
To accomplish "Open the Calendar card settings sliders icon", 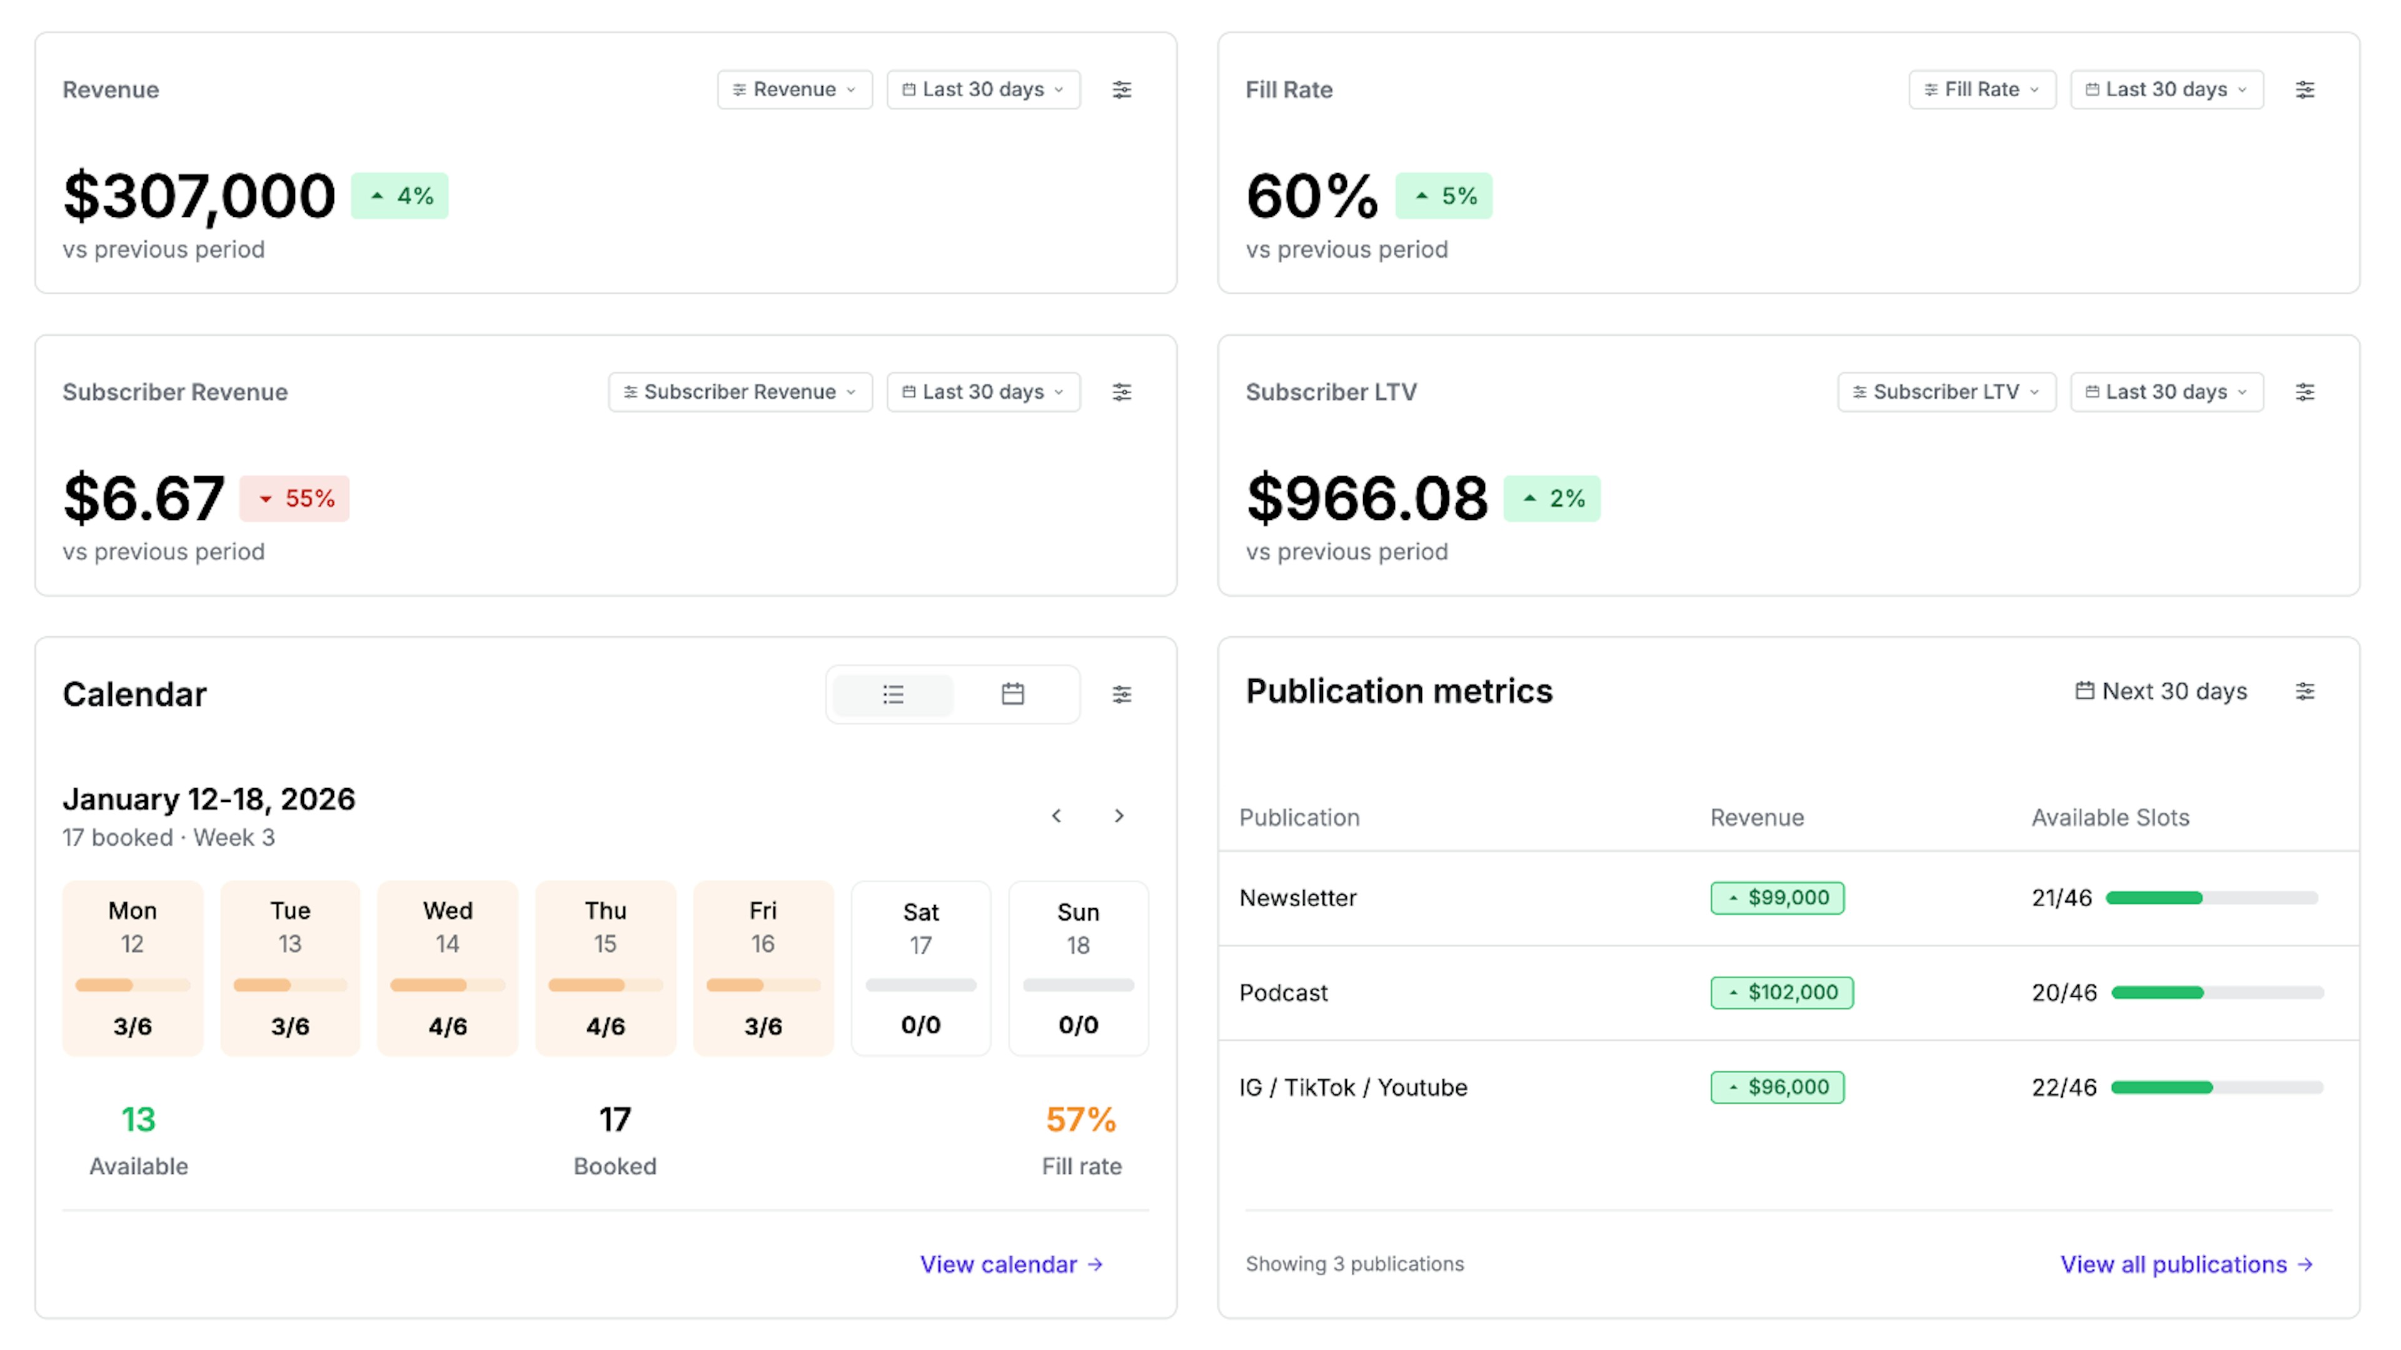I will pyautogui.click(x=1122, y=693).
